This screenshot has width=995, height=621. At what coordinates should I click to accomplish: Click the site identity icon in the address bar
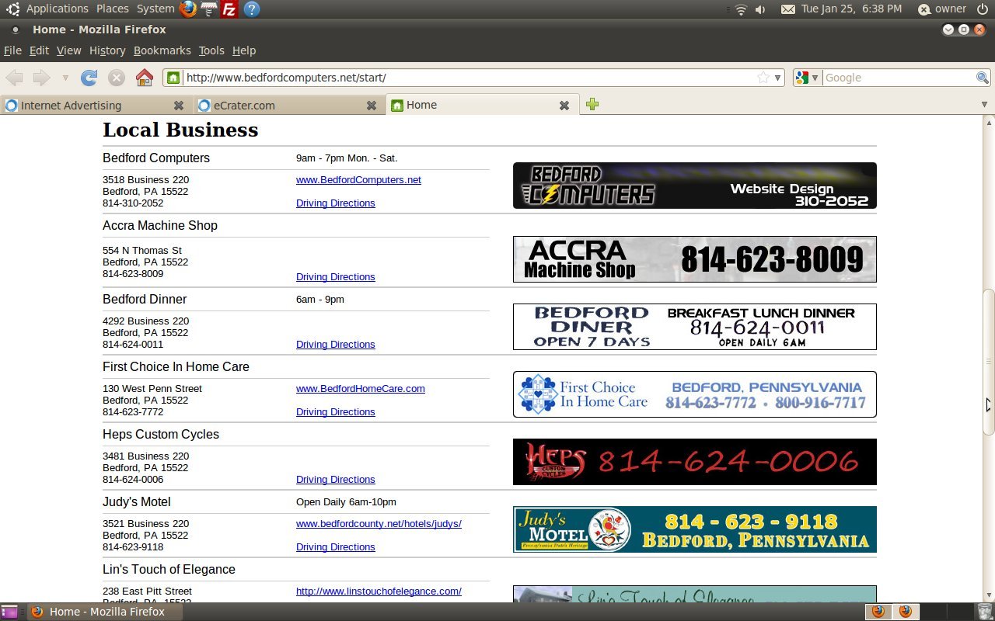173,78
